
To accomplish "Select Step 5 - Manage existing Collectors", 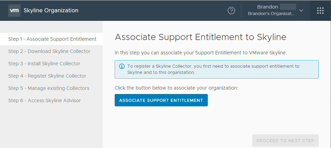I will 49,88.
